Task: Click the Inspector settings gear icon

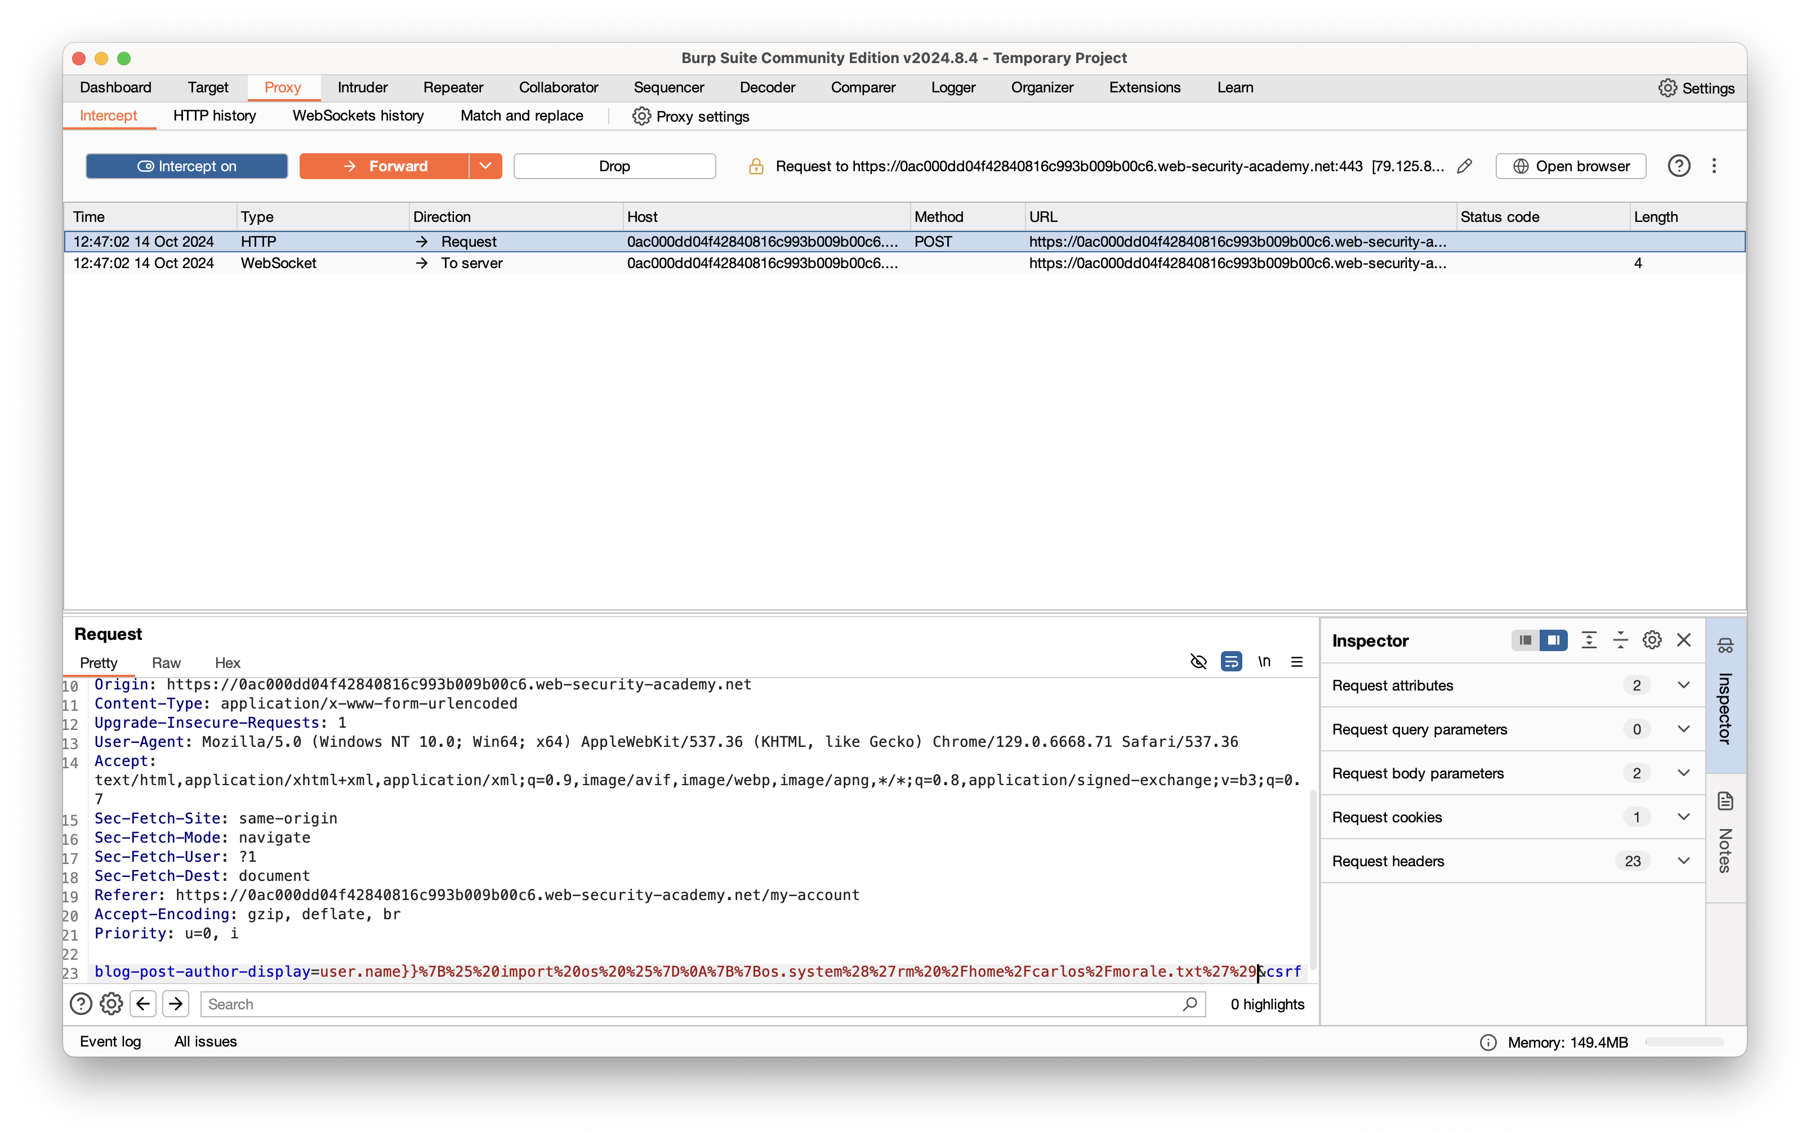Action: click(1651, 640)
